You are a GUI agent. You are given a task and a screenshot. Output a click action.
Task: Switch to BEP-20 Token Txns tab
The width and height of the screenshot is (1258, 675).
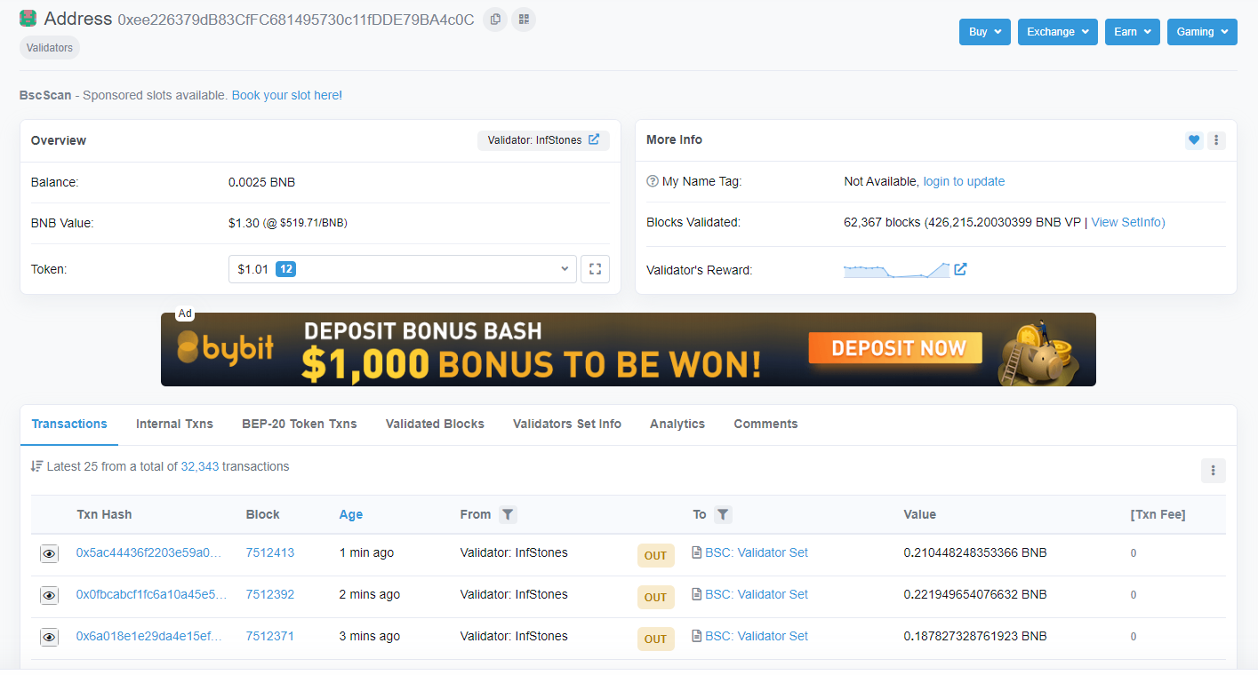[300, 424]
